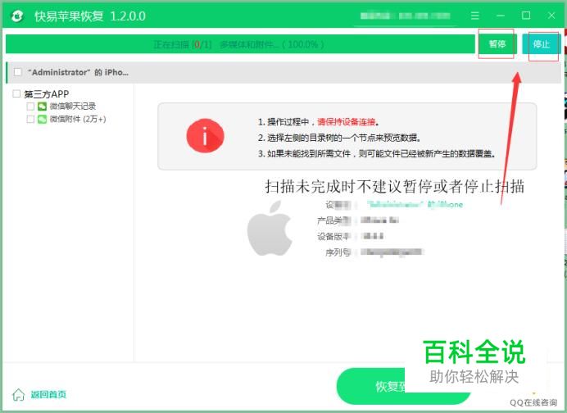
Task: Click the app logo icon in title bar
Action: [17, 16]
